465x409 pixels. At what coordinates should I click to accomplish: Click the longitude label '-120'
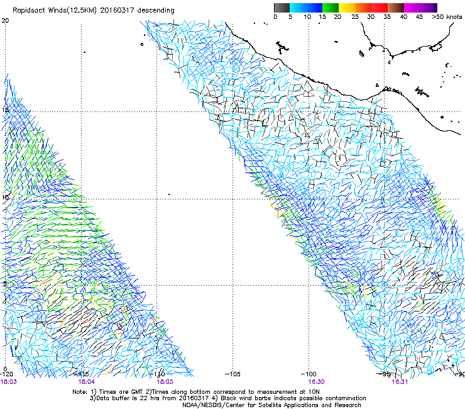click(x=6, y=374)
